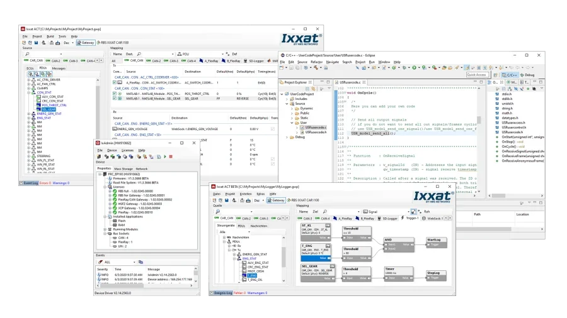Screen dimensions: 567x318
Task: Click the Dest. button in MyProject Mapping
Action: (x=129, y=54)
